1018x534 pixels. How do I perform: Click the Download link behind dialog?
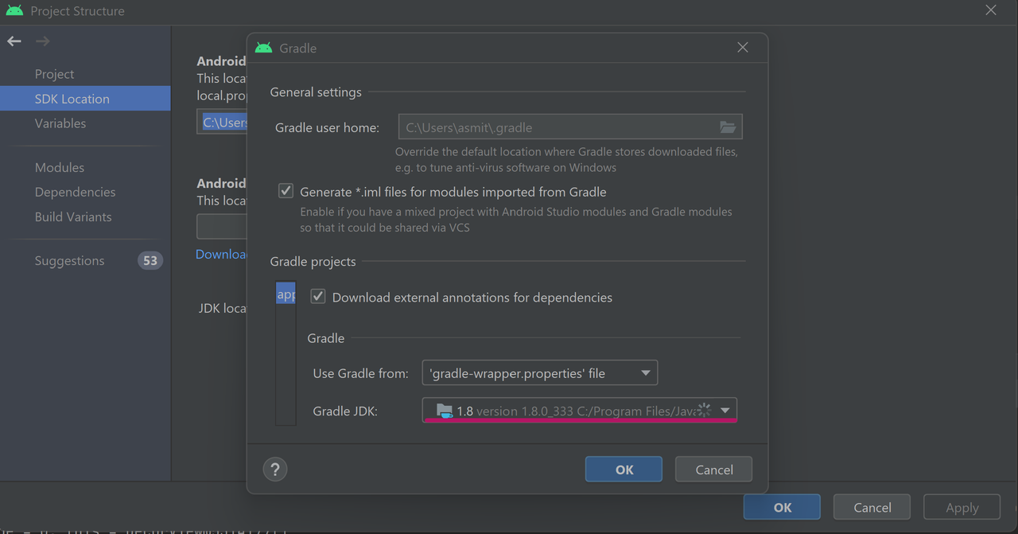221,254
